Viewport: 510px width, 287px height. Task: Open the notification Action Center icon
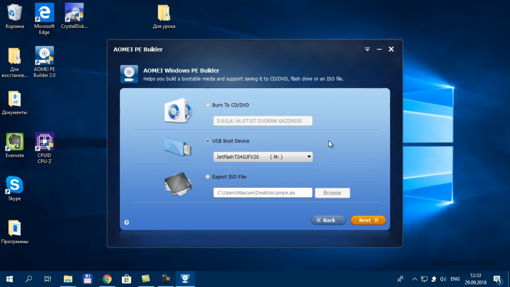(x=498, y=279)
